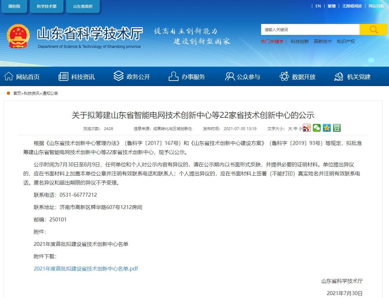This screenshot has height=298, width=389.
Task: Open 数据开放 data section
Action: 297,77
